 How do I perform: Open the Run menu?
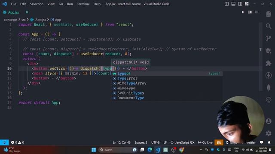pyautogui.click(x=70, y=4)
